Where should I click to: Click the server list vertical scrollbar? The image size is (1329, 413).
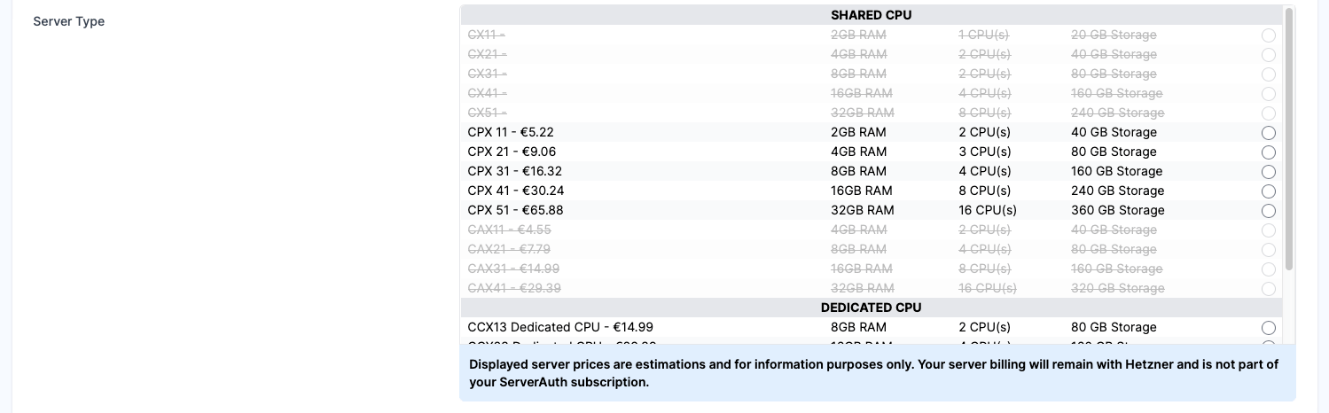click(1288, 139)
